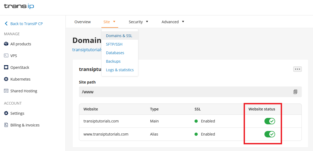The width and height of the screenshot is (313, 151).
Task: Open Databases from the Site menu
Action: point(120,53)
